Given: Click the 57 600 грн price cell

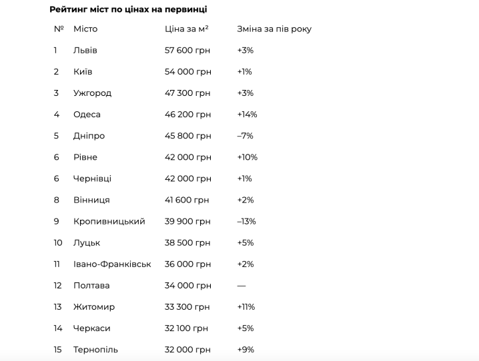Looking at the screenshot, I should tap(188, 51).
